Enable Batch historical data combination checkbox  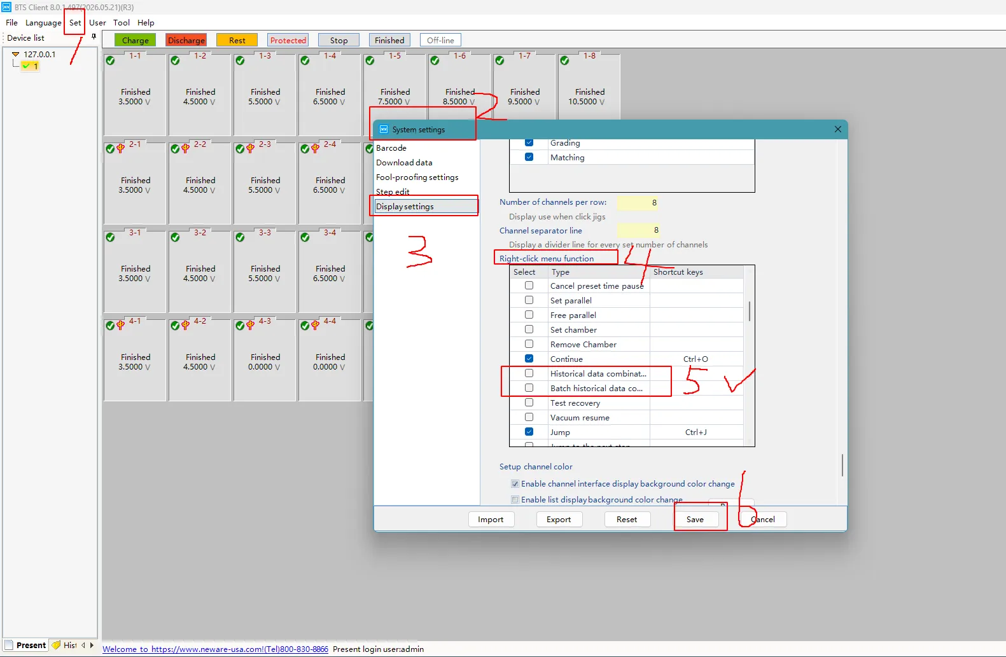(x=529, y=388)
